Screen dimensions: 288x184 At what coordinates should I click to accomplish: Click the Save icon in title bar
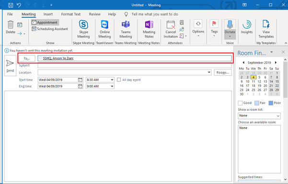pos(11,5)
